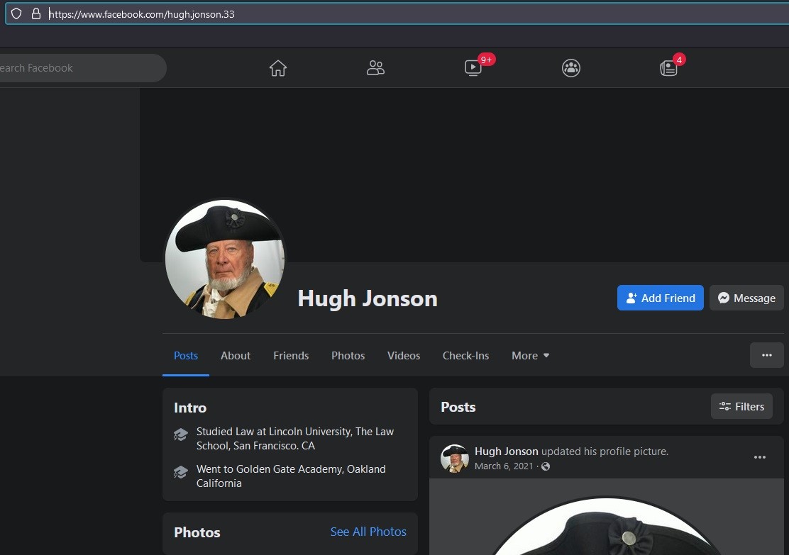Open profile three-dot menu beside tabs
789x555 pixels.
tap(766, 355)
